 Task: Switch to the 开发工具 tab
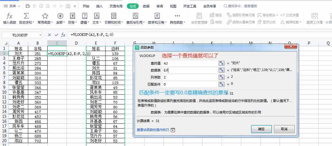190,6
